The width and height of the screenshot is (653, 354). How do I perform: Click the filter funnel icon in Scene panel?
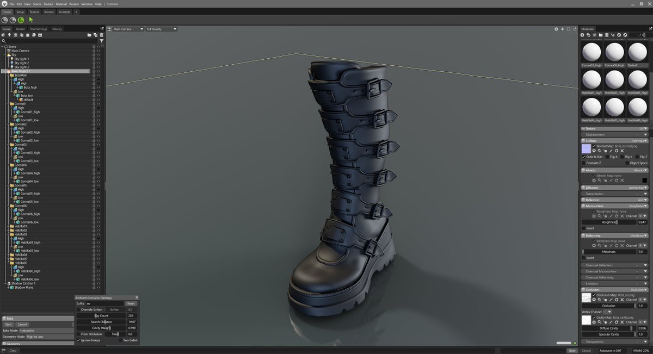[102, 41]
